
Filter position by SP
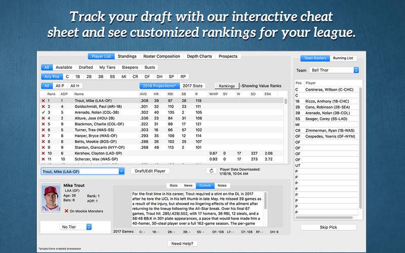click(x=171, y=77)
